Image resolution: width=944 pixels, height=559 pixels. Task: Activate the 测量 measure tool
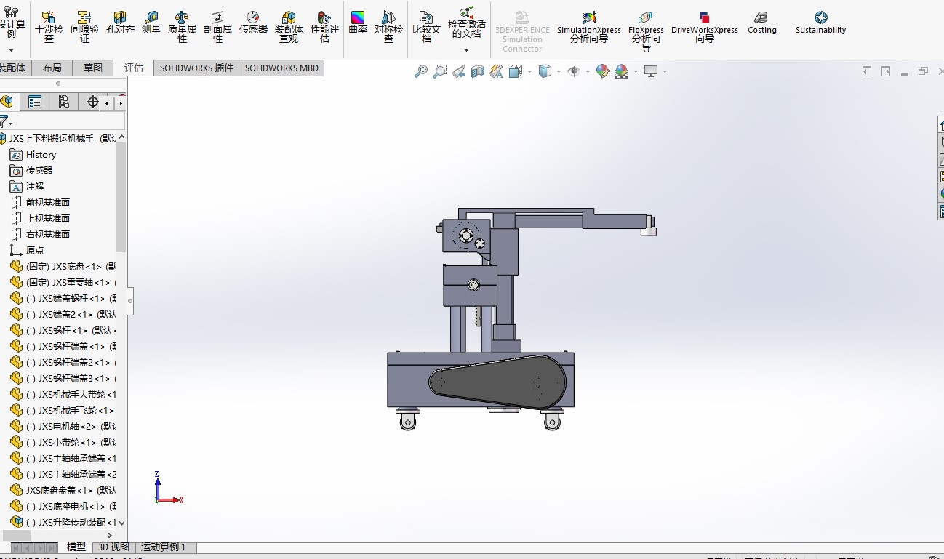coord(151,23)
